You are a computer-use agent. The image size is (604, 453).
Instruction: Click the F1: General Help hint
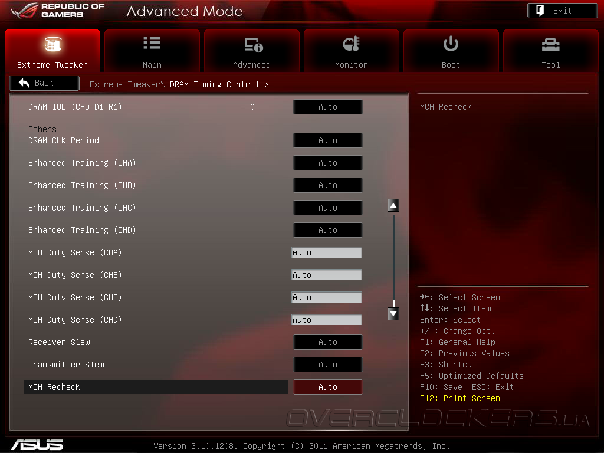click(x=458, y=342)
